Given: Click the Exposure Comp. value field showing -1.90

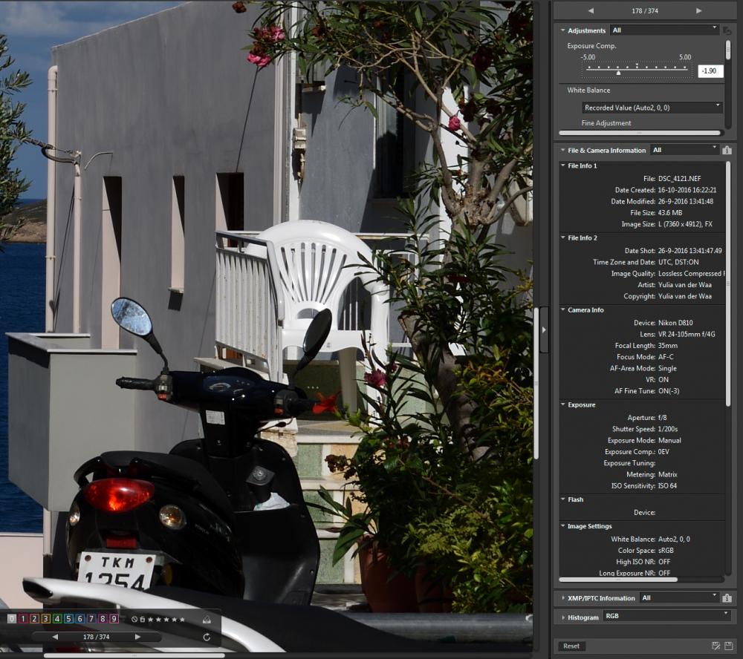Looking at the screenshot, I should (710, 71).
